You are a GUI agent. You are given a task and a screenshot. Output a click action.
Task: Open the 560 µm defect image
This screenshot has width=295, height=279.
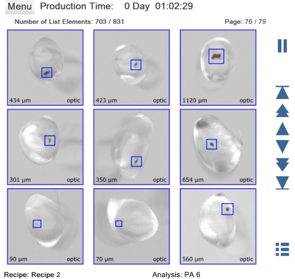[x=218, y=226]
